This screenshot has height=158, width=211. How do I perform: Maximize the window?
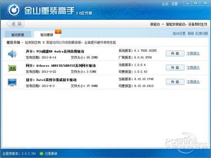pos(196,3)
